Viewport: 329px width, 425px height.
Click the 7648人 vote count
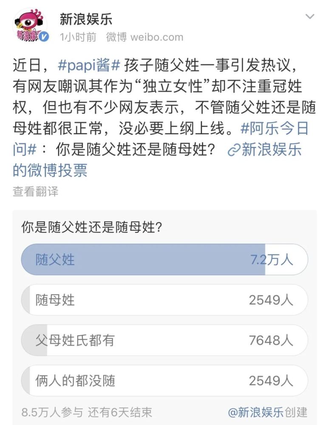coord(271,340)
